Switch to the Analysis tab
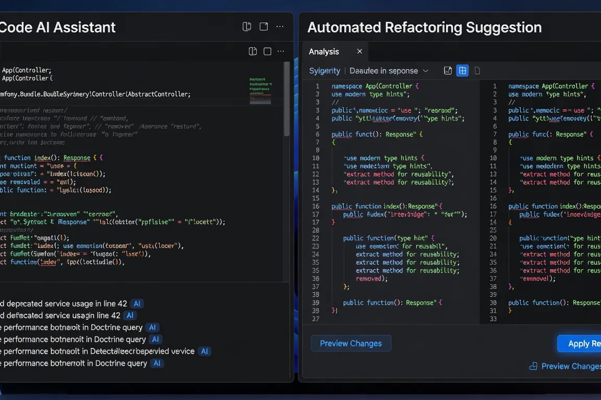Viewport: 601px width, 400px height. [x=324, y=52]
